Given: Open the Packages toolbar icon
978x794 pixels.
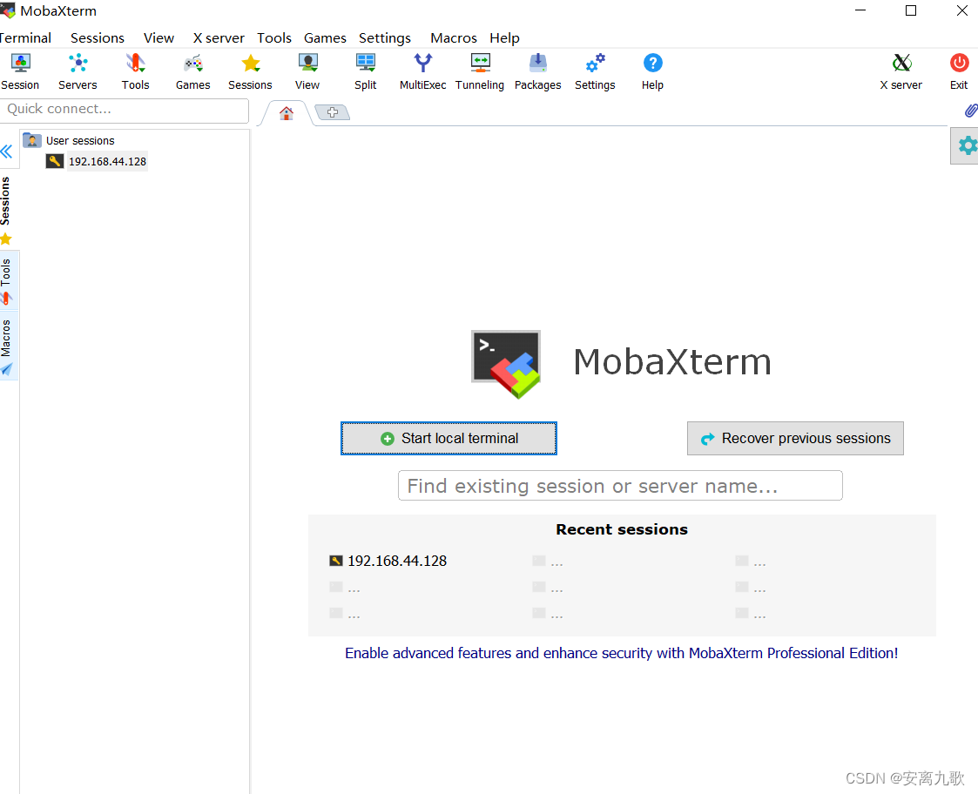Looking at the screenshot, I should pos(537,71).
